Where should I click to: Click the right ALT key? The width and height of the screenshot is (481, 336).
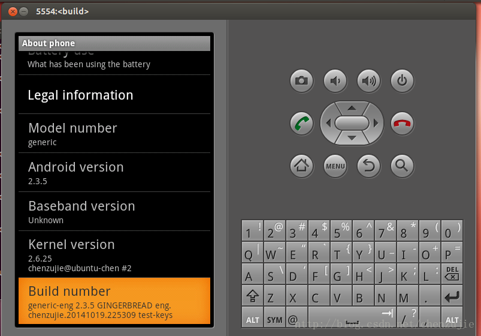452,317
